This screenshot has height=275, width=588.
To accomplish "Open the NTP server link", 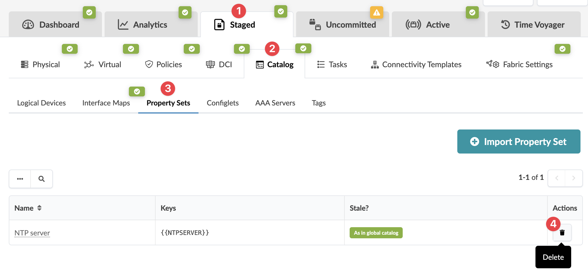I will coord(32,233).
